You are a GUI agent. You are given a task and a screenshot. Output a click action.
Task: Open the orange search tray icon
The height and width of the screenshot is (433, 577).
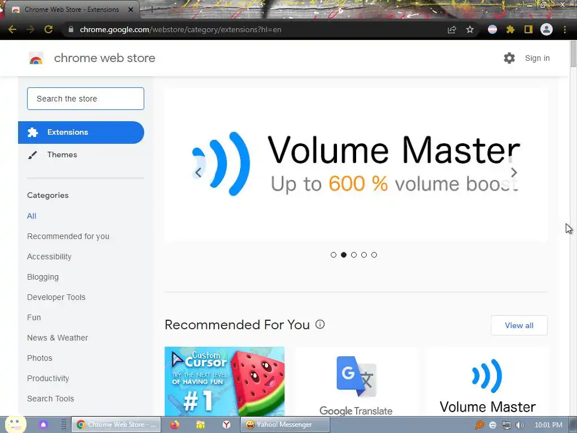tap(479, 425)
